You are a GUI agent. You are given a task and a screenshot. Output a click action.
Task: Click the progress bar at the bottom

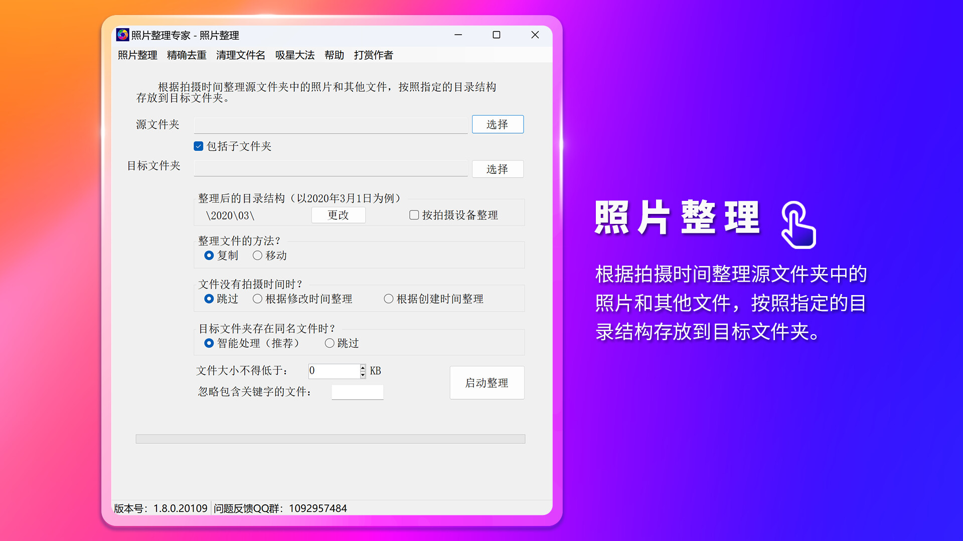click(330, 438)
